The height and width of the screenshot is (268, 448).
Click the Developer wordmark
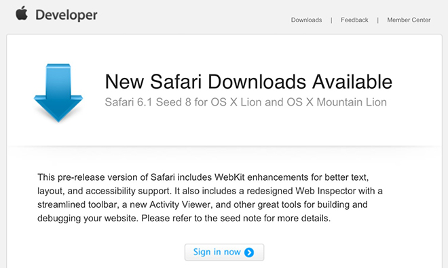pos(67,15)
